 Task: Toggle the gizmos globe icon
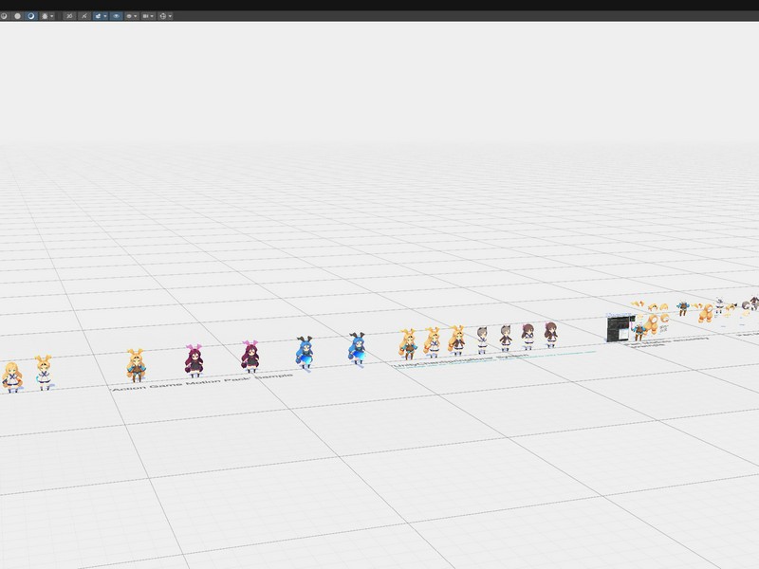click(162, 16)
